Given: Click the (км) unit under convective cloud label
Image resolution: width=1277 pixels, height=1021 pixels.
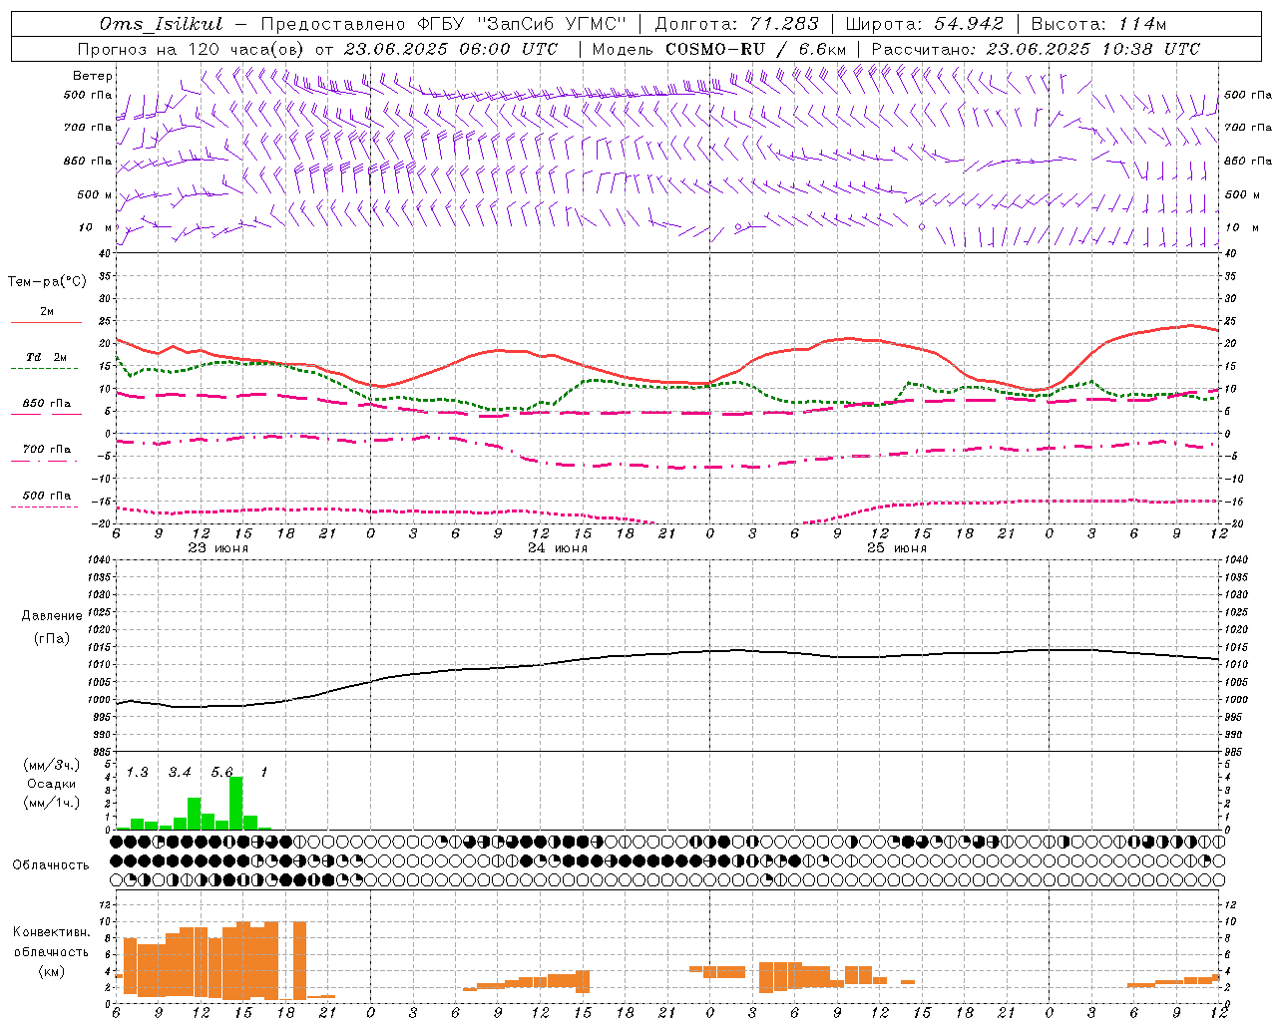Looking at the screenshot, I should 51,971.
